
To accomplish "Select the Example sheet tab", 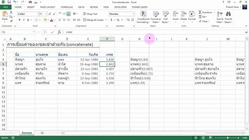I will 27,133.
